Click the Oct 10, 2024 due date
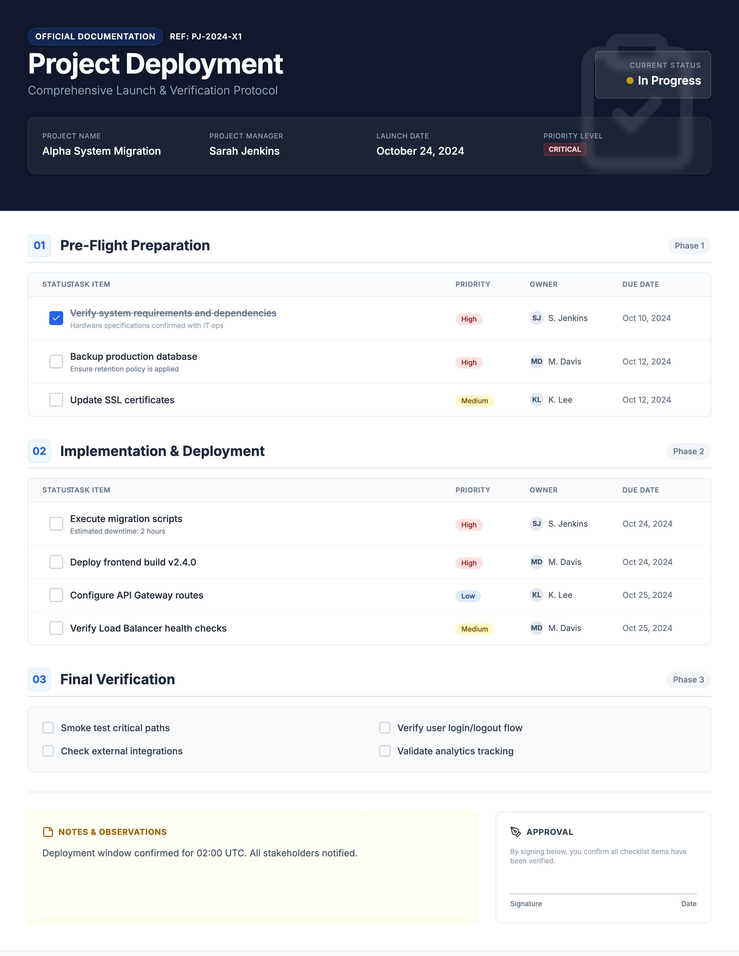The height and width of the screenshot is (956, 739). pos(647,318)
